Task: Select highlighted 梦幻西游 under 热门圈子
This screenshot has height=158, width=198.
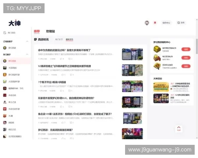Action: [16, 61]
